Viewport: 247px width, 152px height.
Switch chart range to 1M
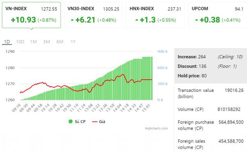coord(33,42)
